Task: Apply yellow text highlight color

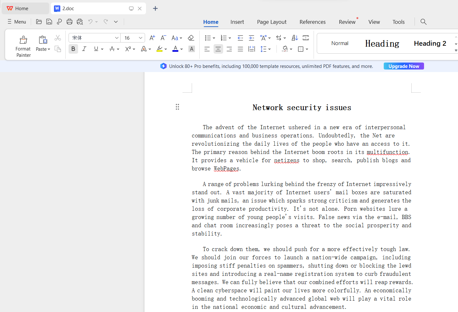Action: (160, 49)
